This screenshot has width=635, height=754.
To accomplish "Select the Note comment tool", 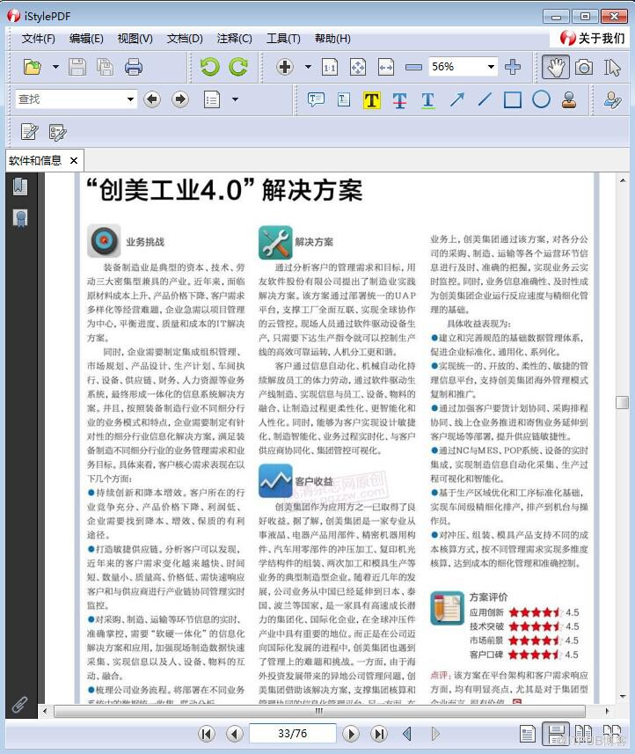I will [x=316, y=99].
